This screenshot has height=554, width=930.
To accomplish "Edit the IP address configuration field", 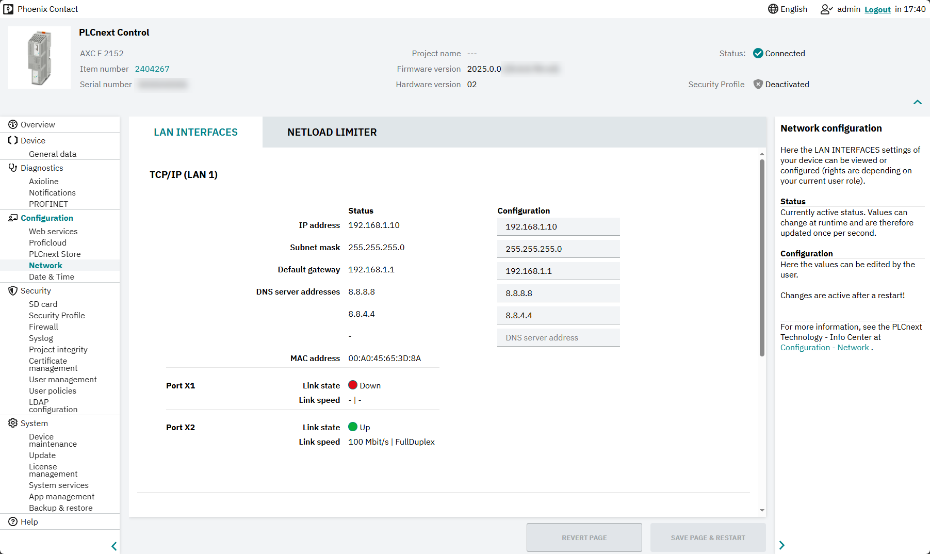I will [558, 226].
